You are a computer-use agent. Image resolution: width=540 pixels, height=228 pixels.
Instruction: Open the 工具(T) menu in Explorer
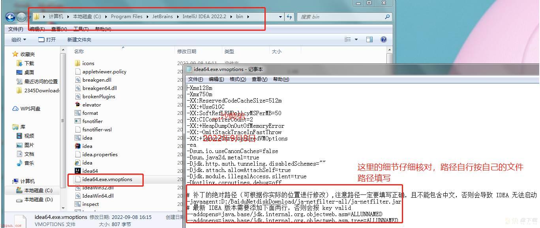pos(81,29)
